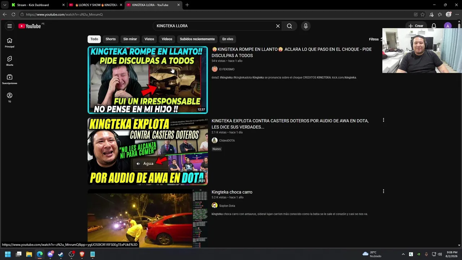Open the browser profile icon
Screen dimensions: 462x260
(x=449, y=14)
